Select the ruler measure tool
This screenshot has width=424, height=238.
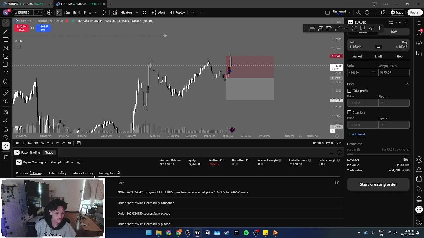pos(6,93)
